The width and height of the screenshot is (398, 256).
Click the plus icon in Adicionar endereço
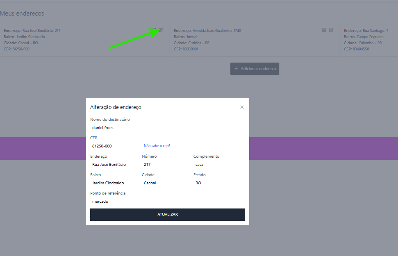pyautogui.click(x=236, y=69)
